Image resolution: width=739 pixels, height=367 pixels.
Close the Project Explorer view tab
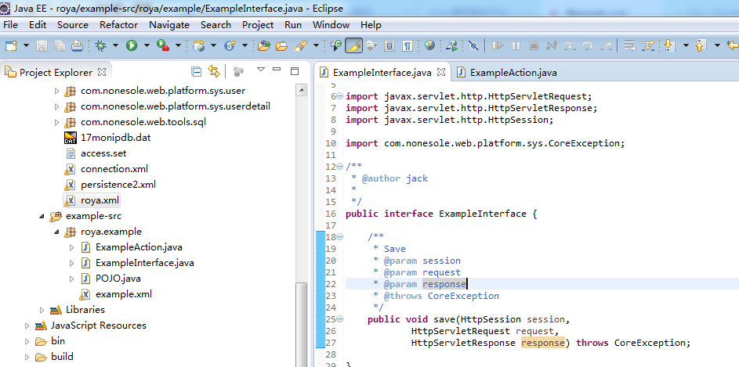pos(102,72)
